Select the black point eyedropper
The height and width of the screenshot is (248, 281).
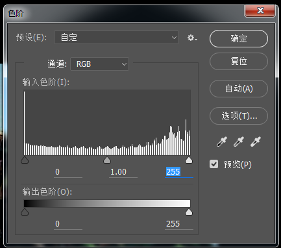(222, 142)
